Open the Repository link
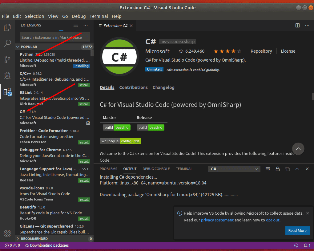Image resolution: width=314 pixels, height=251 pixels. click(261, 51)
